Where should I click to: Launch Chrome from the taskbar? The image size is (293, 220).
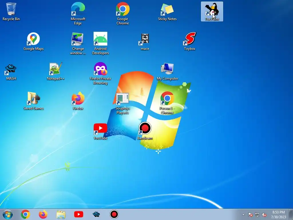(x=25, y=214)
